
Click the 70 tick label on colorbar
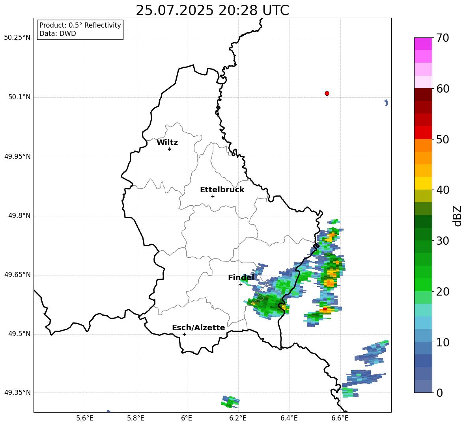[x=443, y=38]
